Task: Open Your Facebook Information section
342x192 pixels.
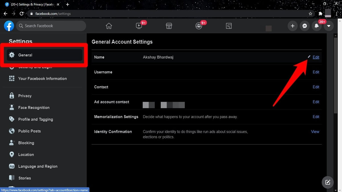Action: [x=42, y=79]
